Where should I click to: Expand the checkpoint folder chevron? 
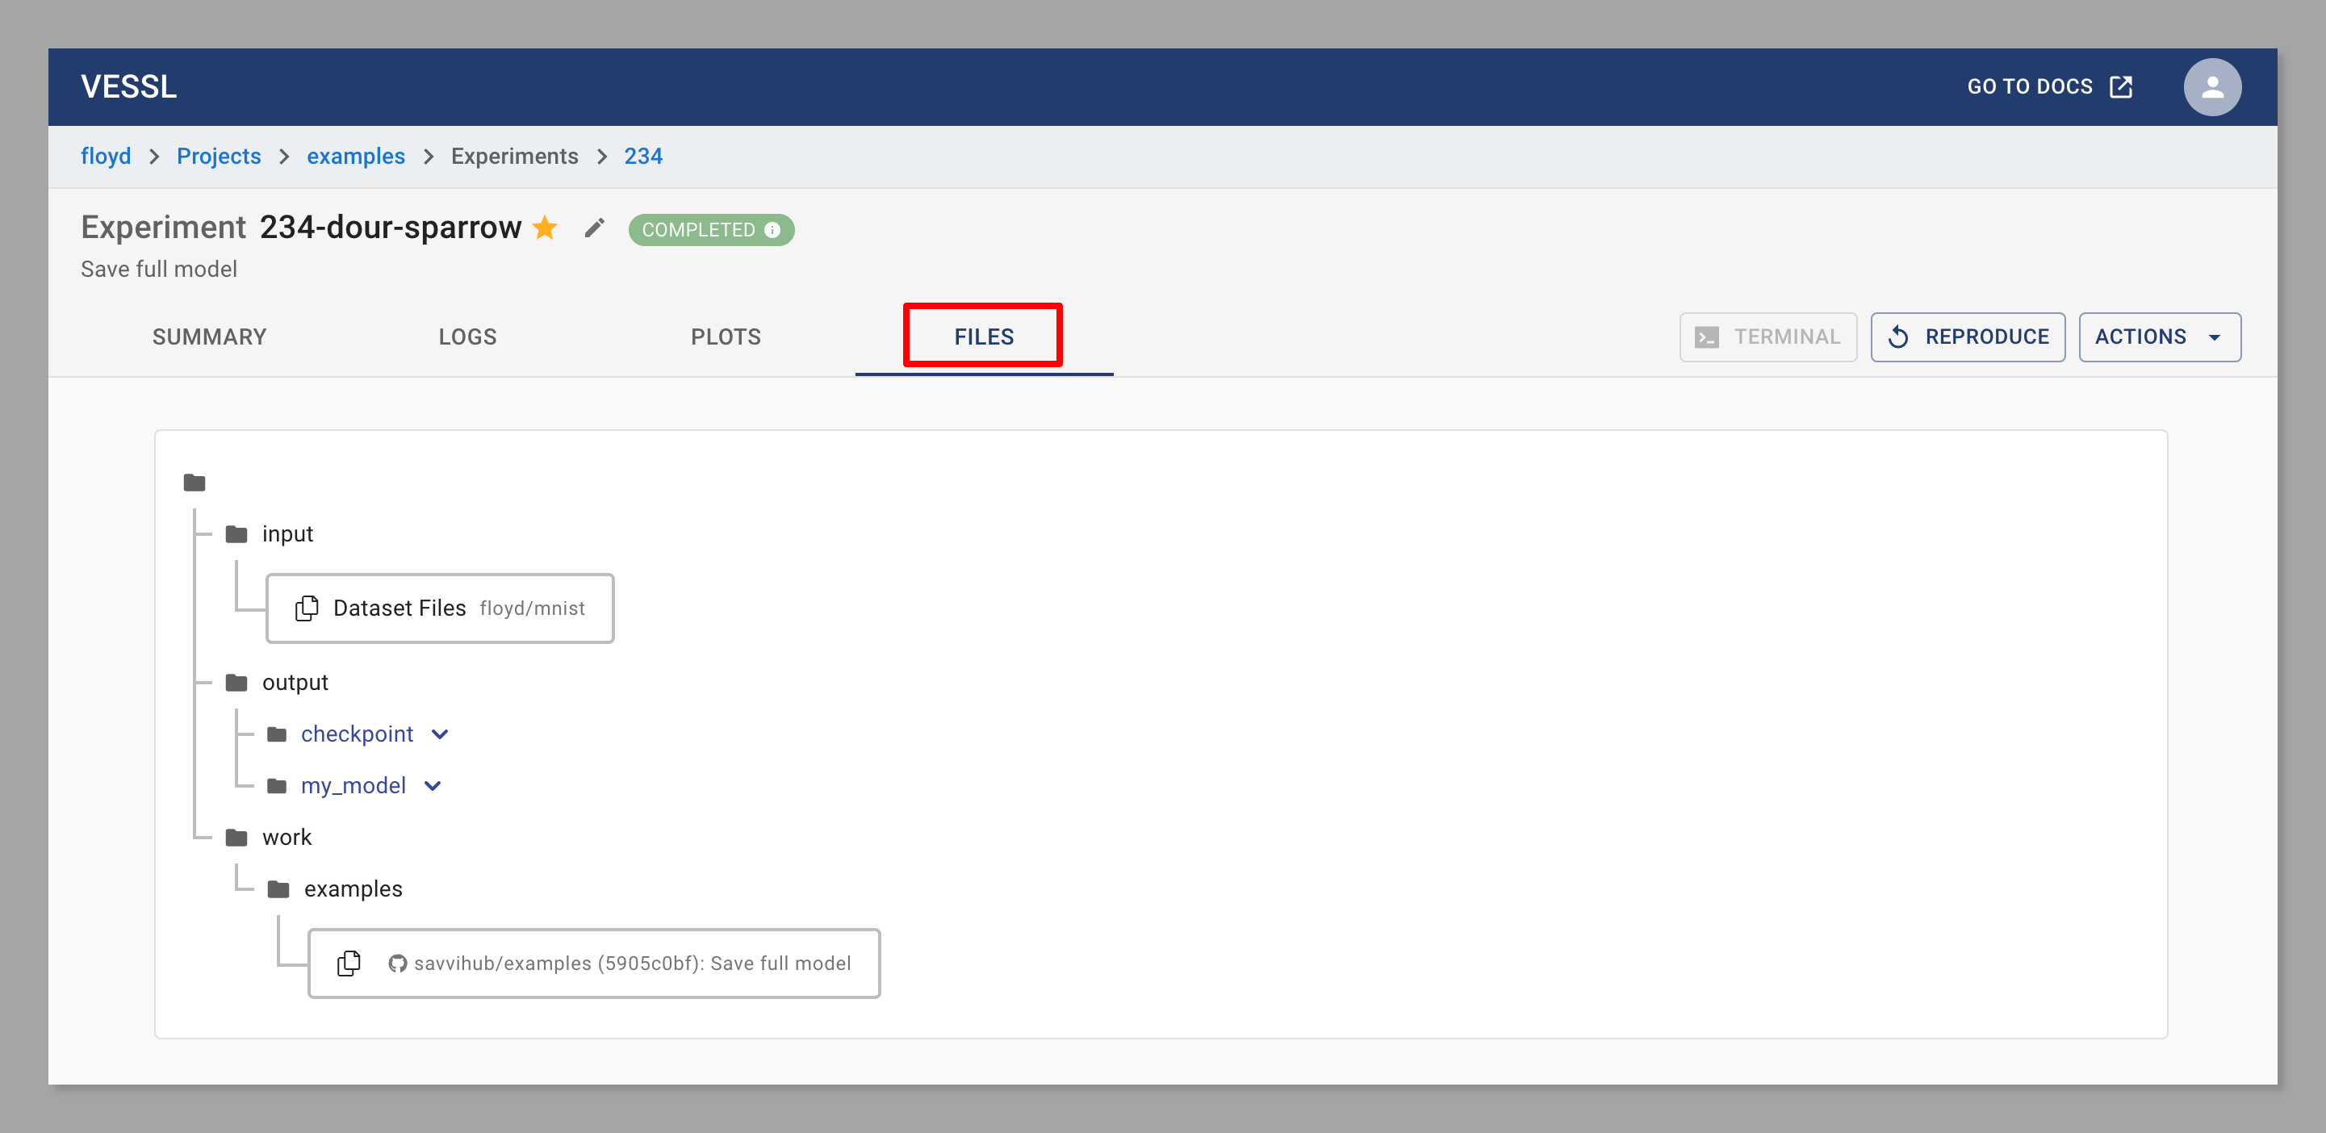(x=440, y=734)
